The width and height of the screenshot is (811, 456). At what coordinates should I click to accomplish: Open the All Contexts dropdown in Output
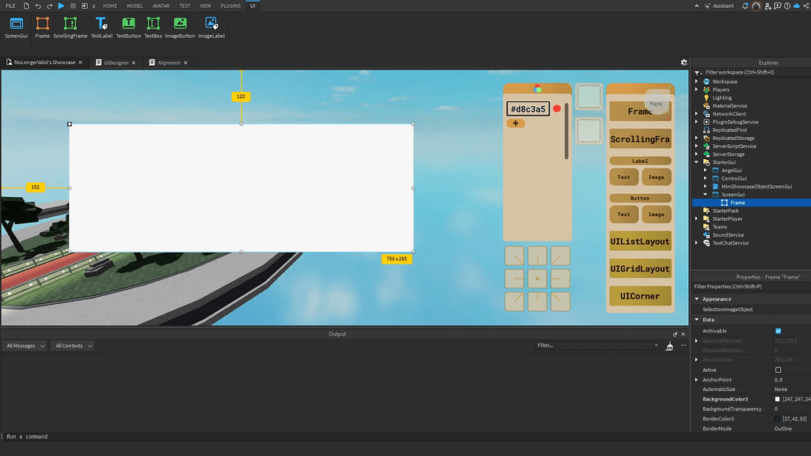[x=72, y=345]
